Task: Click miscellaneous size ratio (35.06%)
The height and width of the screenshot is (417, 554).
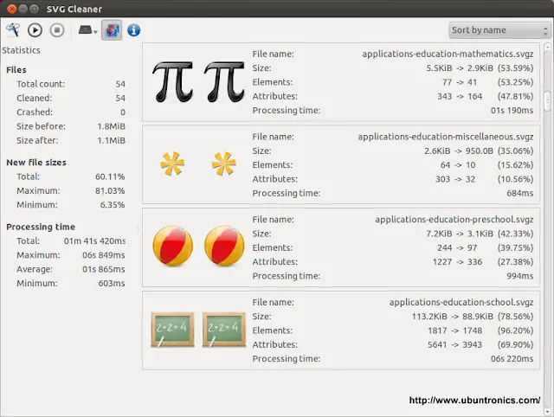Action: (x=516, y=151)
